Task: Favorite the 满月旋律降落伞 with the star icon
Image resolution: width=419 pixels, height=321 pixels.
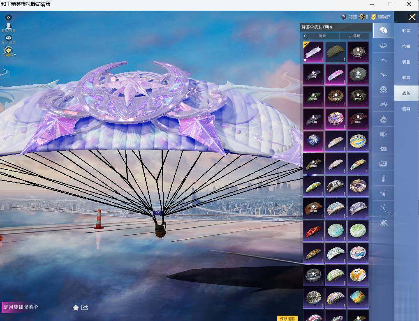Action: pyautogui.click(x=76, y=308)
